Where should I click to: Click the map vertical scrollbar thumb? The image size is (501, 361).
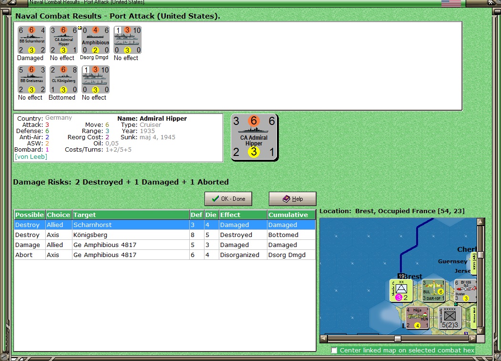click(481, 255)
